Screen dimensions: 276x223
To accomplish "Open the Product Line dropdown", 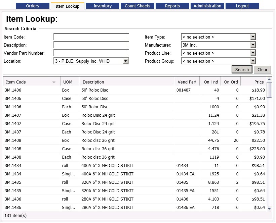I will coord(253,53).
